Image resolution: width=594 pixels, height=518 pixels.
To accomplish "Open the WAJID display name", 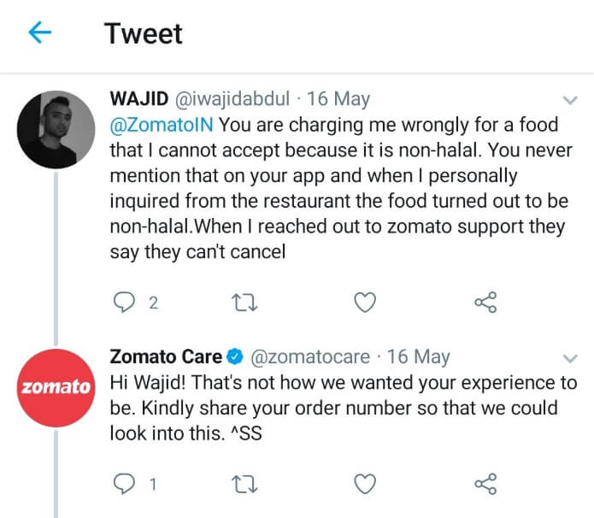I will coord(139,98).
